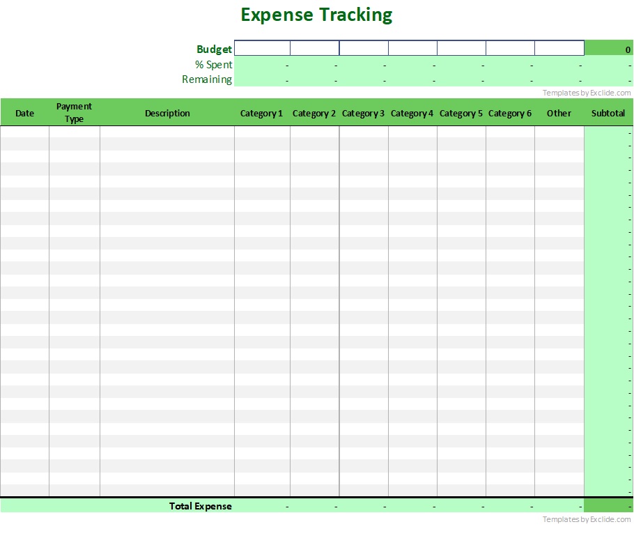The image size is (634, 552).
Task: Click the Budget input cell above Category 4
Action: 413,47
